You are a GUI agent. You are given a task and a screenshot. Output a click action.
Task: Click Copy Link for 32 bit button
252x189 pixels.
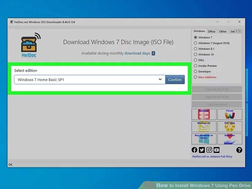217,89
